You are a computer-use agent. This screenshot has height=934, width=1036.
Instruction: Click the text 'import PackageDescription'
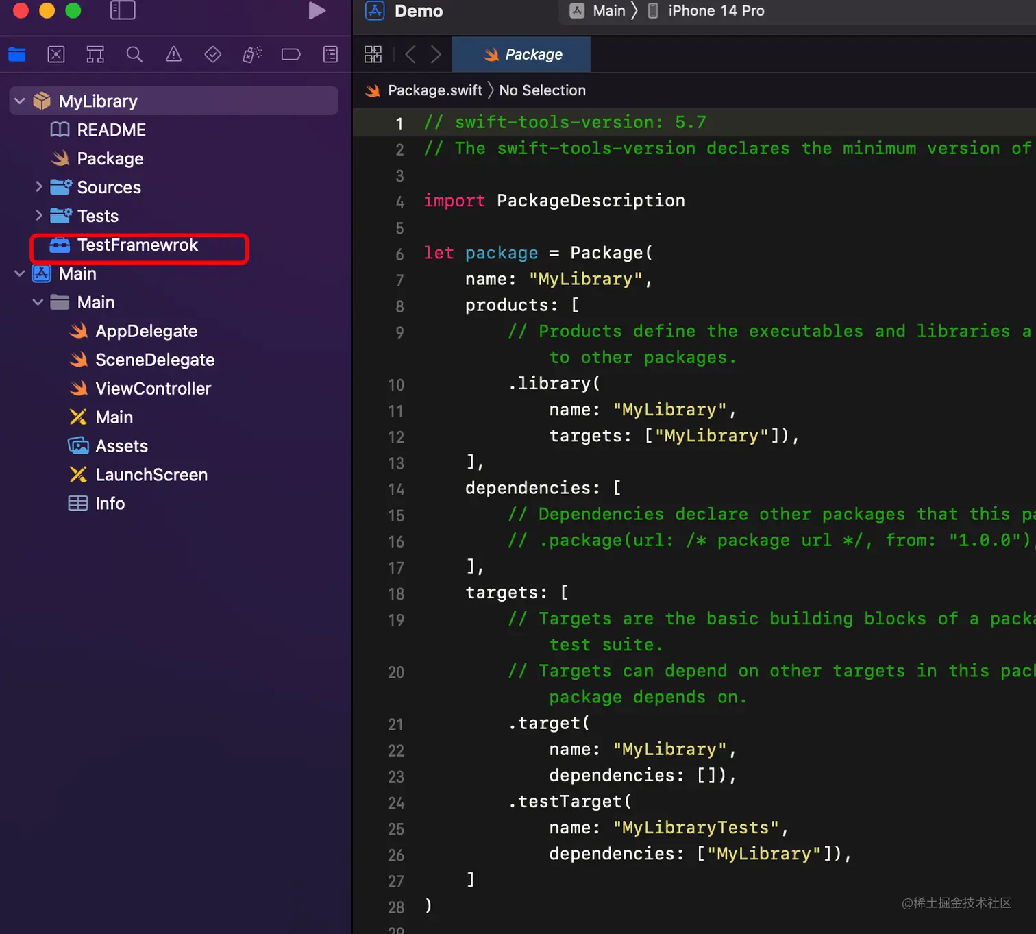[554, 201]
